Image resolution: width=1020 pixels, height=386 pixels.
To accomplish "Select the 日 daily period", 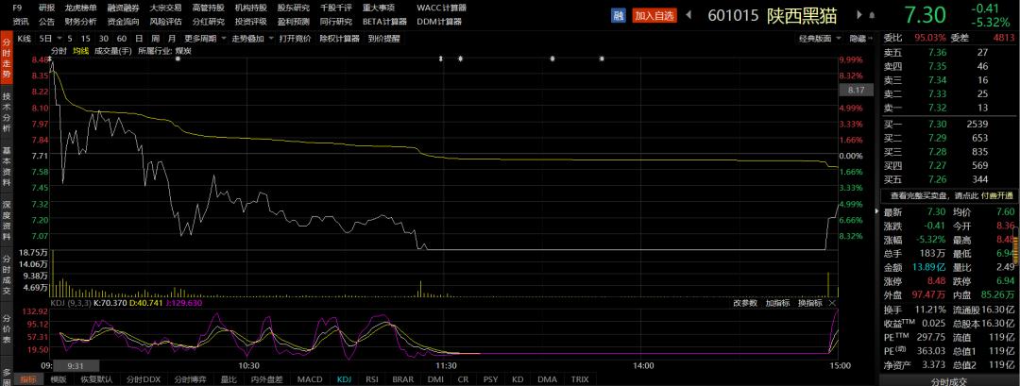I will point(138,39).
